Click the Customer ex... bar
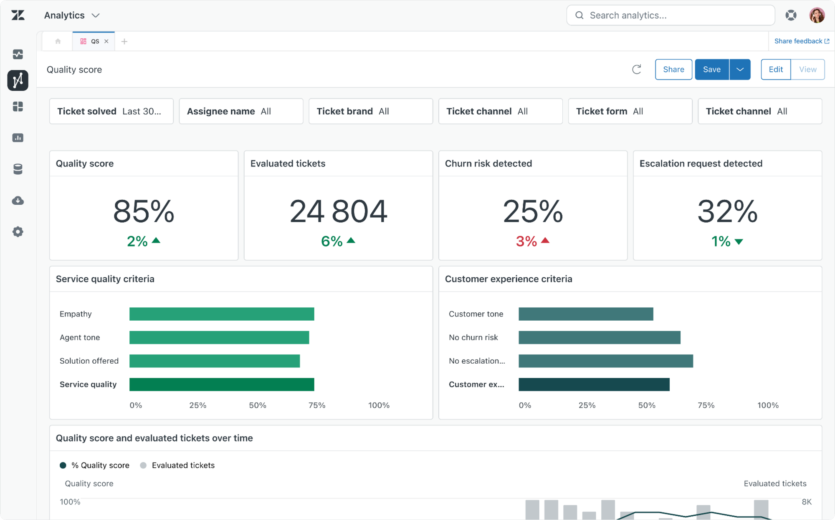 click(x=594, y=384)
